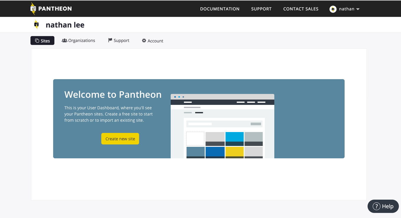The height and width of the screenshot is (218, 401).
Task: Expand the nathan account dropdown arrow
Action: point(358,9)
